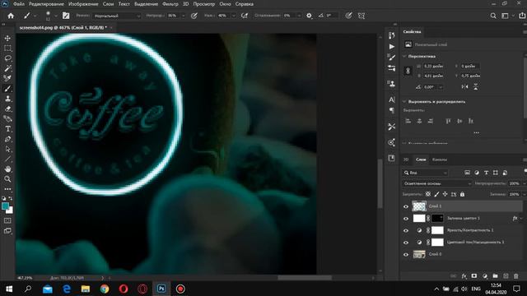This screenshot has height=296, width=527.
Task: Select the Magic Wand tool
Action: pyautogui.click(x=7, y=68)
